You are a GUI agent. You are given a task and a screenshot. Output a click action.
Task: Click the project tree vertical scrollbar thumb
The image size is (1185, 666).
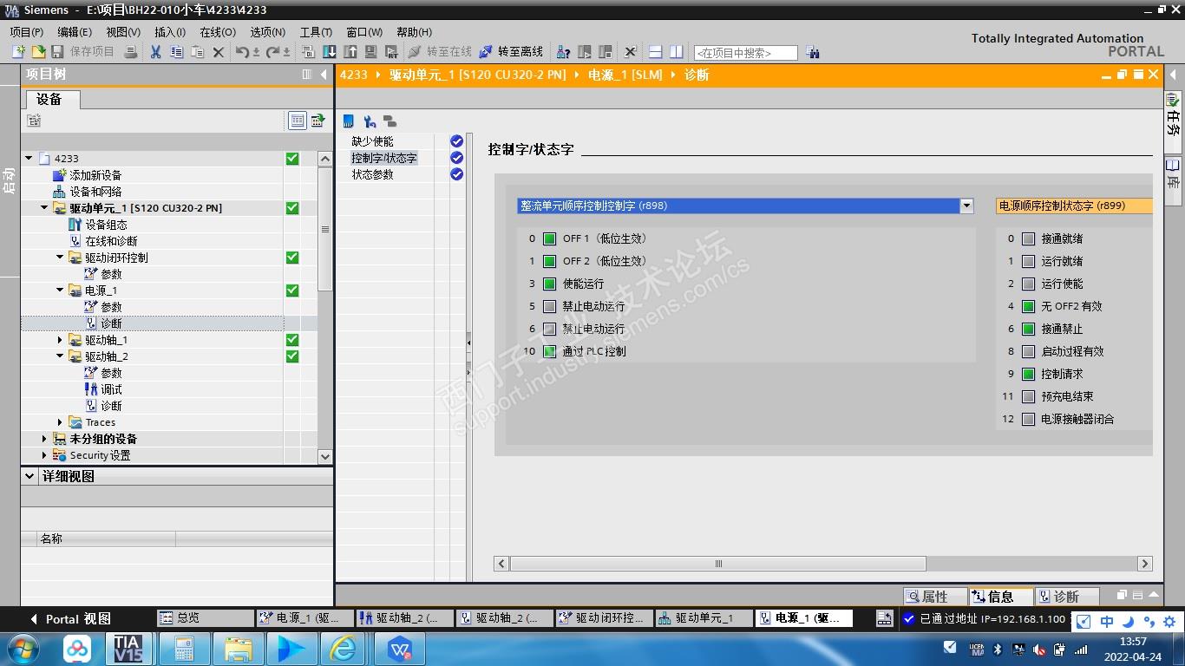pyautogui.click(x=325, y=230)
